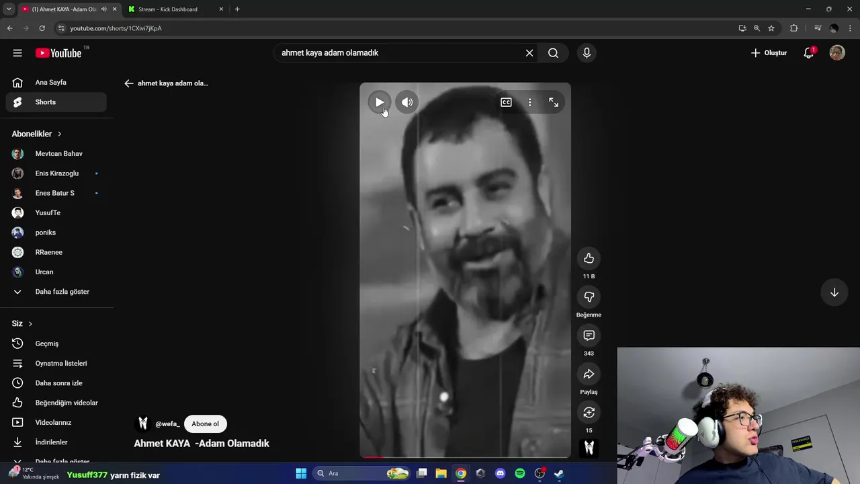Open the remix button showing 15

pyautogui.click(x=589, y=412)
